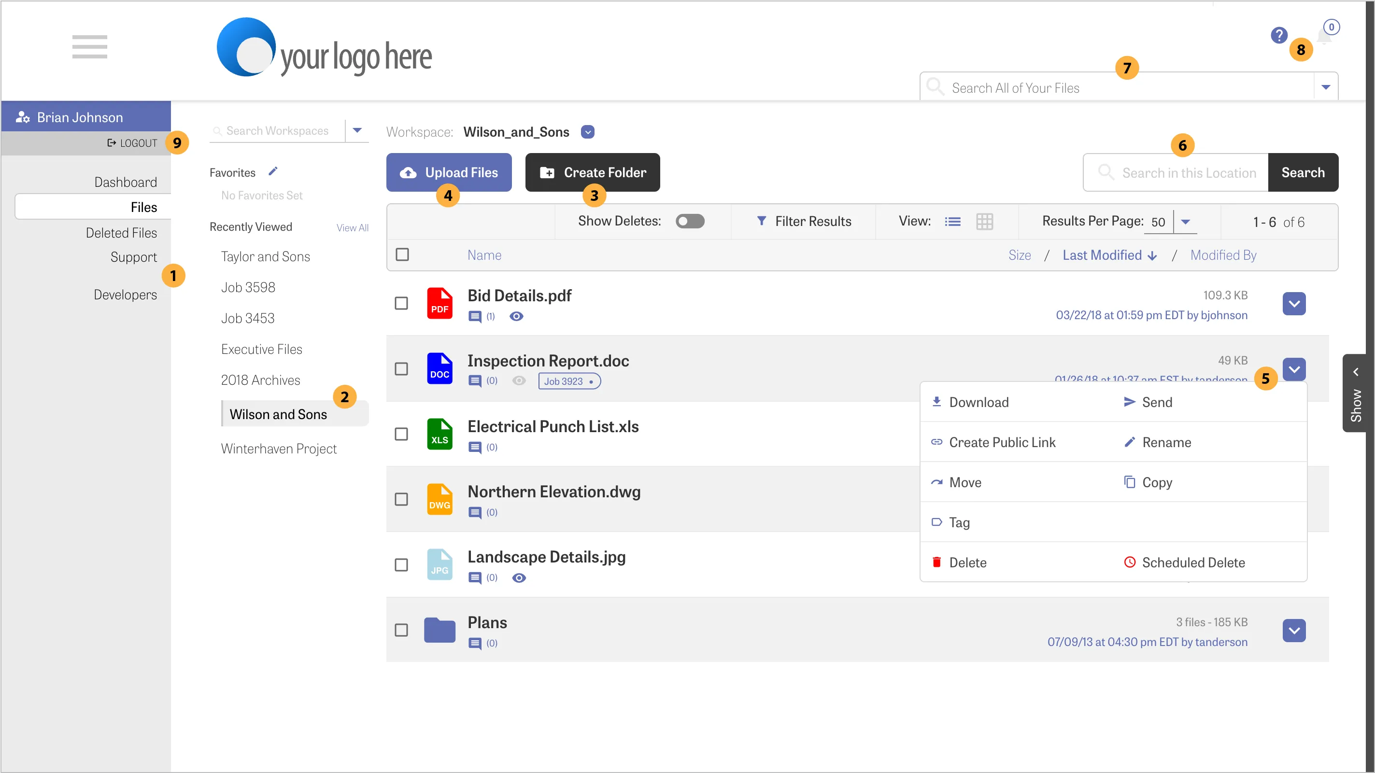Image resolution: width=1375 pixels, height=773 pixels.
Task: Check the select-all checkbox in header
Action: click(402, 254)
